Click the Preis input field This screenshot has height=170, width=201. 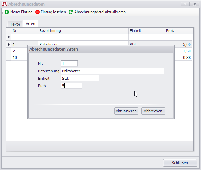(72, 86)
